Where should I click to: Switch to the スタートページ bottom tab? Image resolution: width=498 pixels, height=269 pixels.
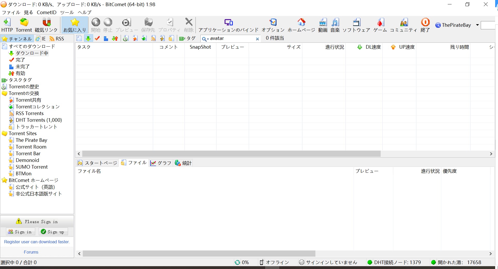coord(97,163)
